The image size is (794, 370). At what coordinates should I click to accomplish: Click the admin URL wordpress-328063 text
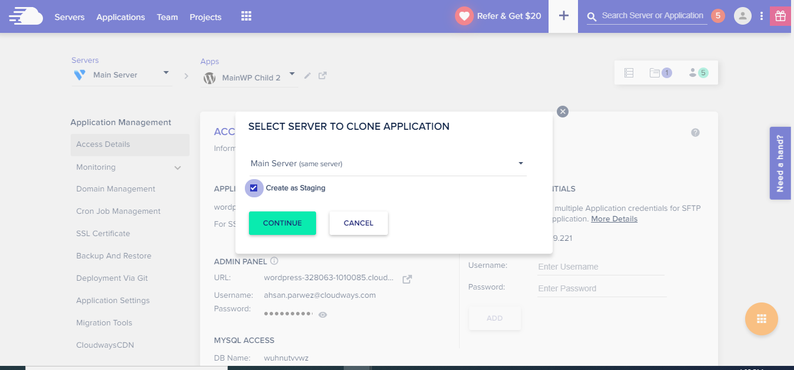tap(328, 278)
